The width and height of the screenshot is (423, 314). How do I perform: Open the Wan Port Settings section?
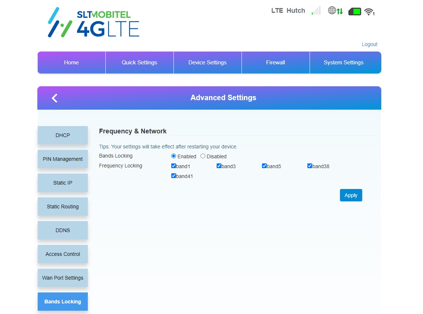pyautogui.click(x=63, y=277)
